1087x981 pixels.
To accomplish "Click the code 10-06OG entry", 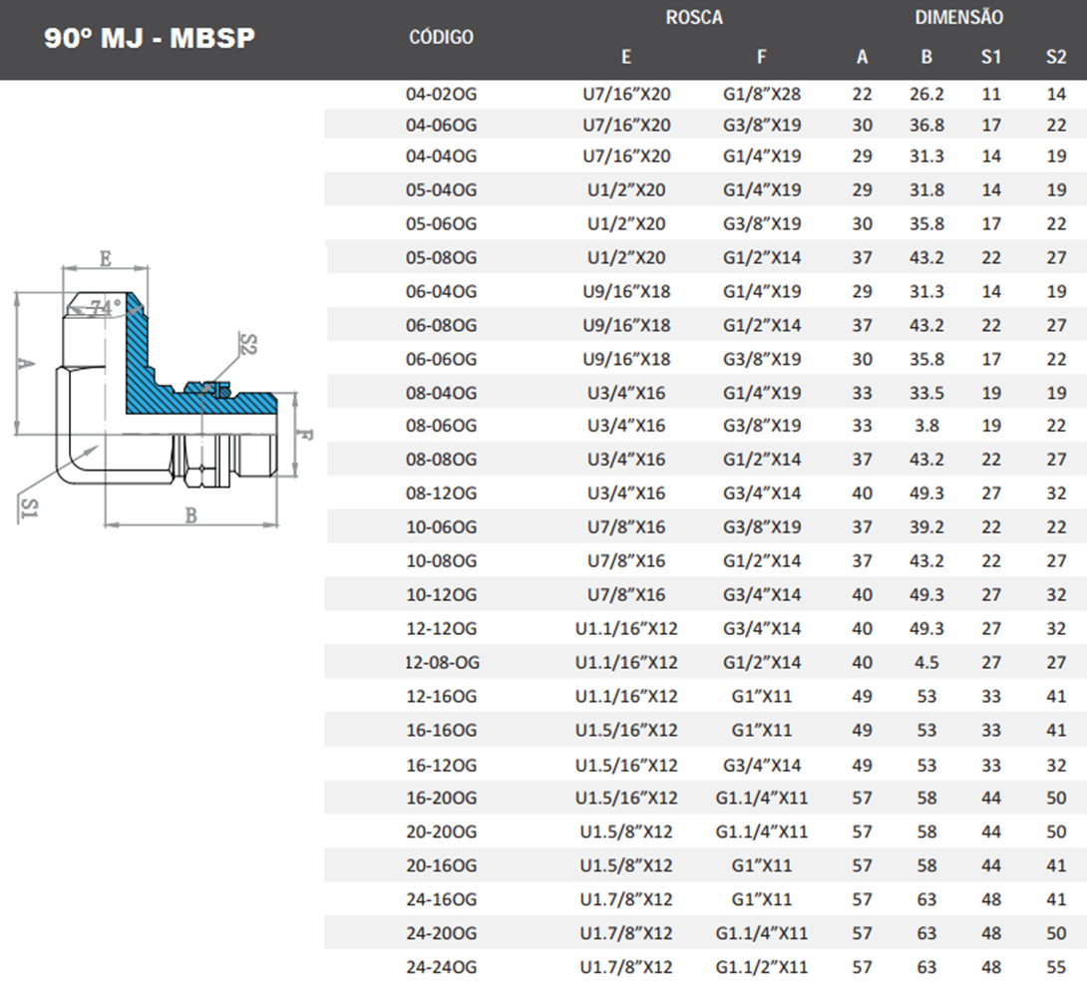I will point(441,527).
